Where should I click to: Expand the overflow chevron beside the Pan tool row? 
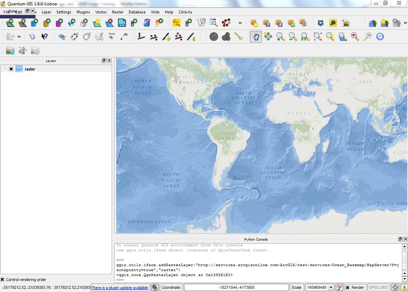click(19, 36)
